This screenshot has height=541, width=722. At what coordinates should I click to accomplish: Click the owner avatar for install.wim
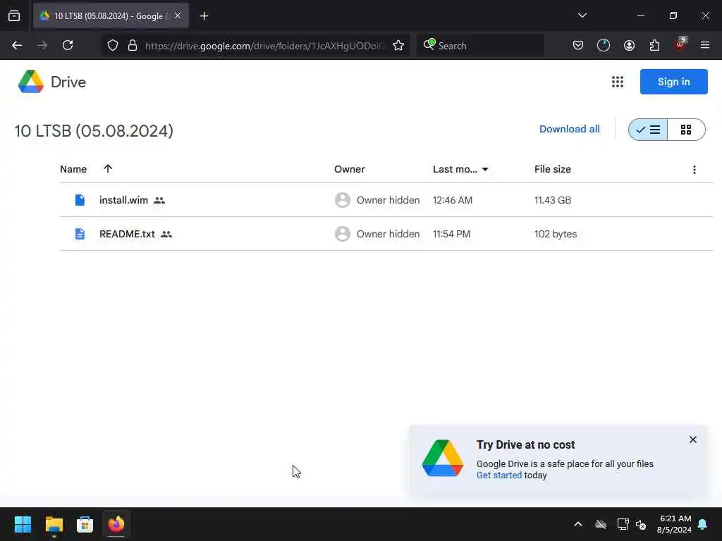(342, 200)
